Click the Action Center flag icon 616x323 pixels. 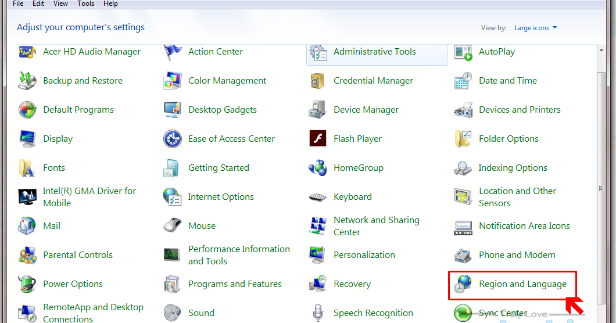173,52
